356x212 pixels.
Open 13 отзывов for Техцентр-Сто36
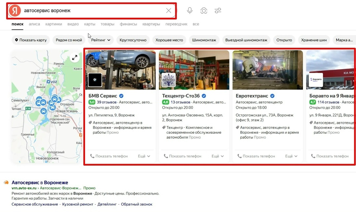click(x=181, y=102)
